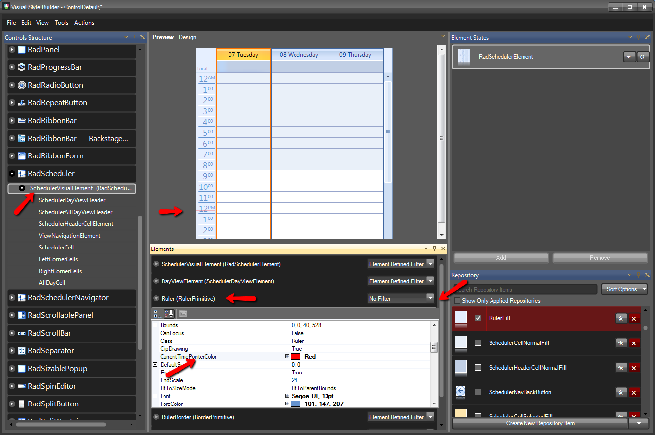The width and height of the screenshot is (655, 435).
Task: Click the RadScrollBar control icon
Action: point(22,333)
